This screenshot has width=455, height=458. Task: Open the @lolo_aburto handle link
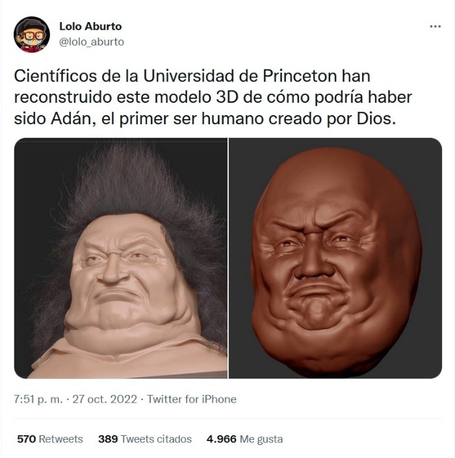click(x=92, y=42)
